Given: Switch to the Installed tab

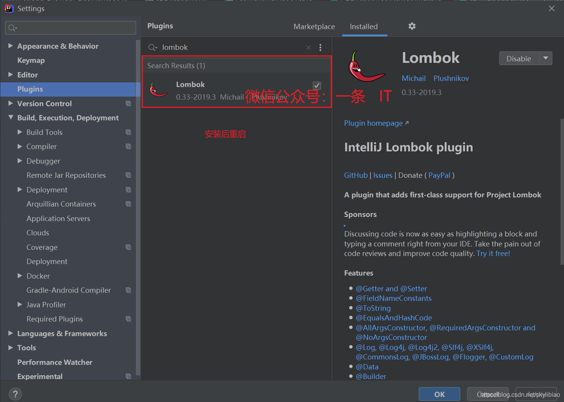Looking at the screenshot, I should click(364, 26).
